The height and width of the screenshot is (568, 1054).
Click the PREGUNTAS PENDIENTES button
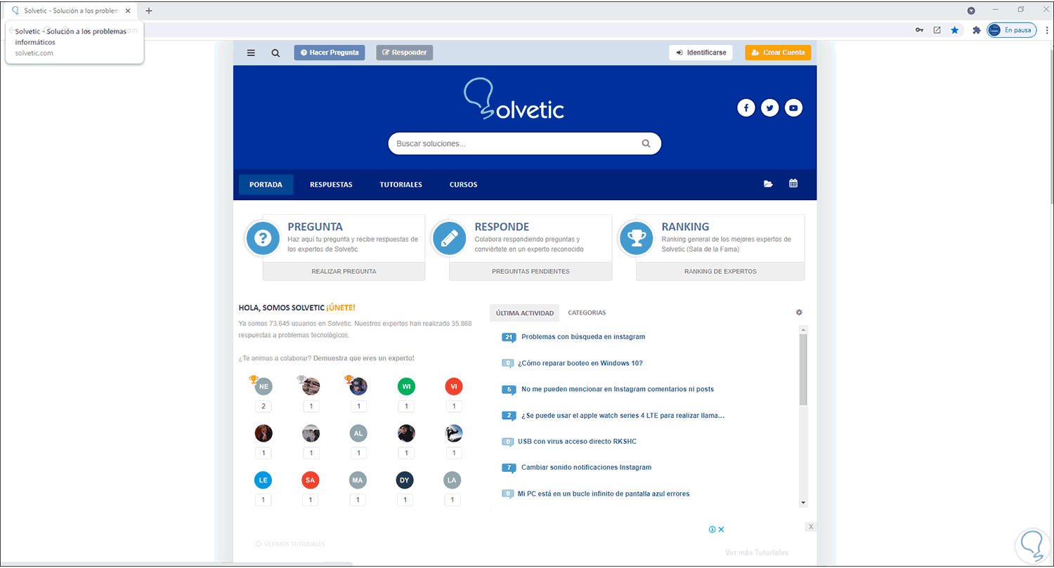pos(531,271)
